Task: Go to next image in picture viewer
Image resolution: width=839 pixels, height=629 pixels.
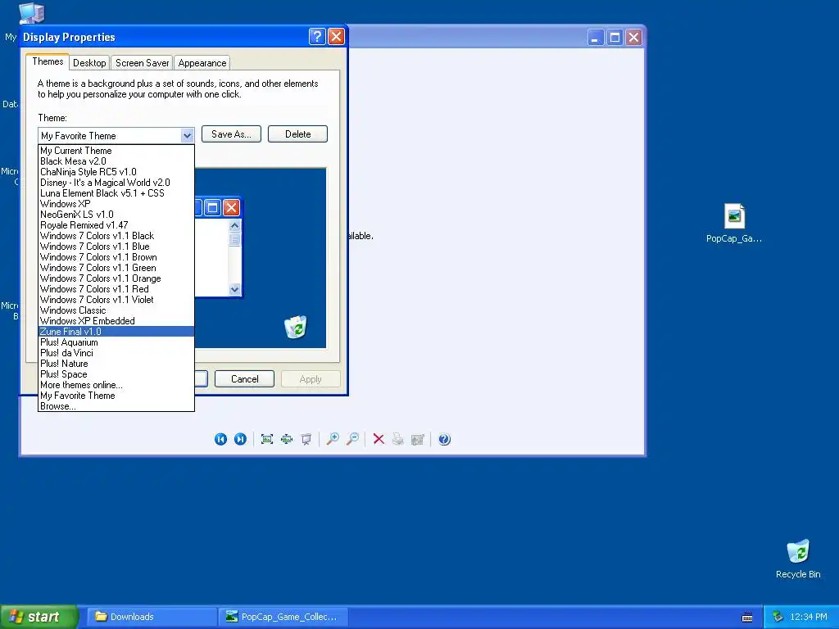Action: coord(240,439)
